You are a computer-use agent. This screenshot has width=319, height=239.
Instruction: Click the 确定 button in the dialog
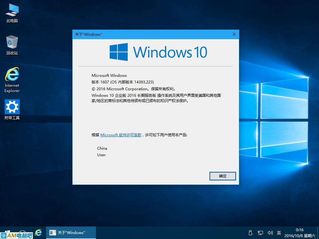[222, 176]
